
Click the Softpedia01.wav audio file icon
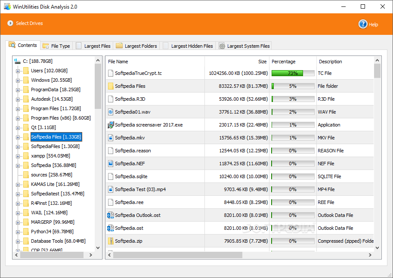click(x=111, y=112)
